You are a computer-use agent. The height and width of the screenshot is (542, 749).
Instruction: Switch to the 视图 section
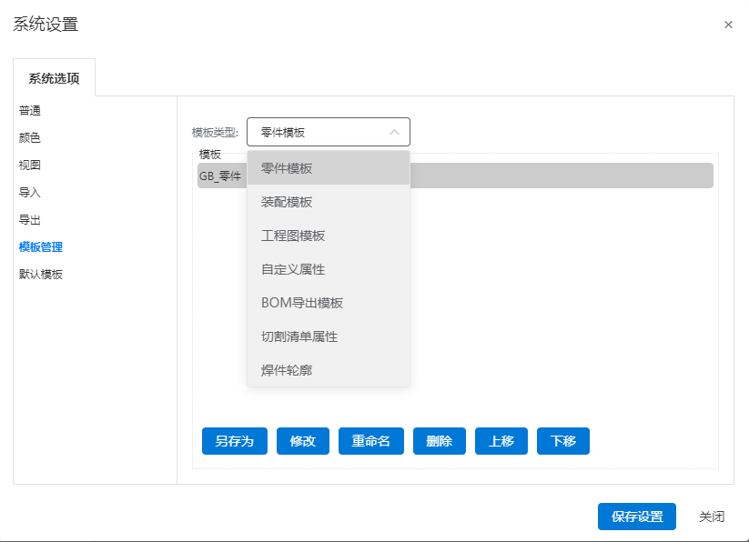30,166
